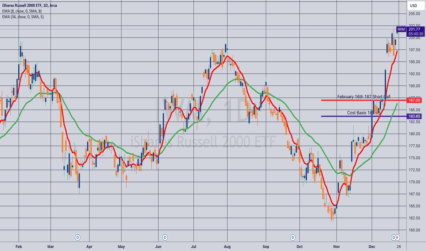The image size is (426, 251).
Task: Click the dividend marker below late September
Action: point(293,238)
